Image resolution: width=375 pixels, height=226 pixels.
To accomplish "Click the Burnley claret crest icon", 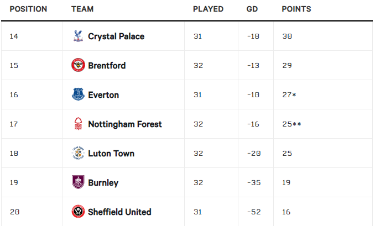I will point(78,182).
